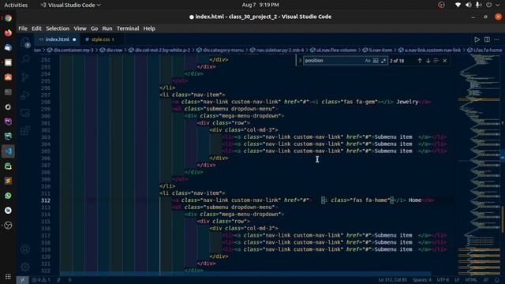
Task: Open the Help menu
Action: click(149, 28)
